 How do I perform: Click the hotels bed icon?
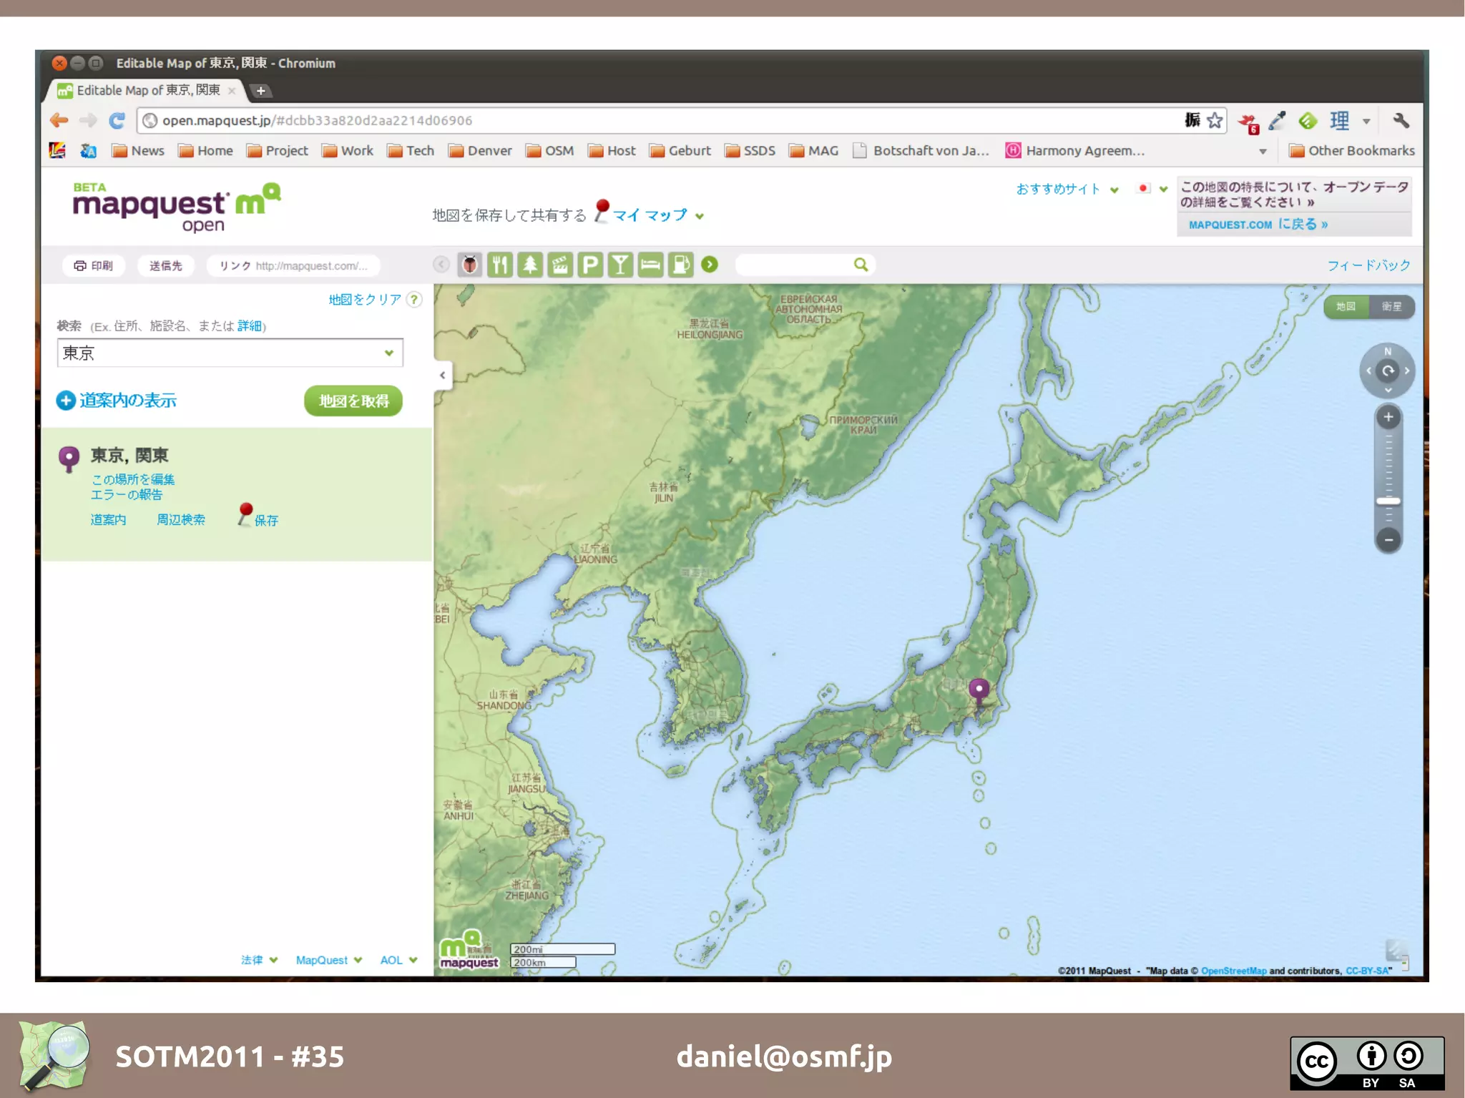(x=650, y=265)
